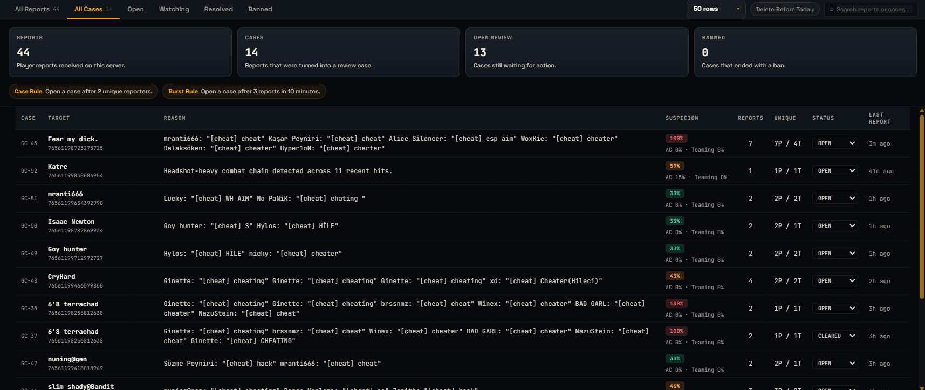Click target name nuning@gen

click(67, 359)
